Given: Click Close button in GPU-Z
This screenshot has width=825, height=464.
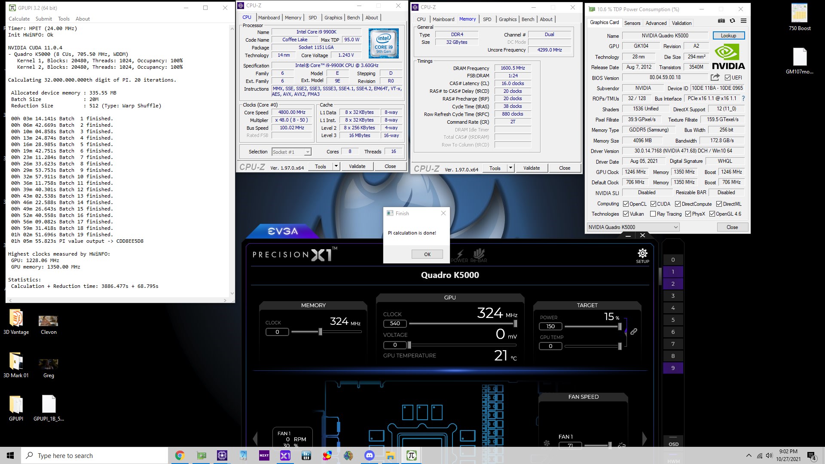Looking at the screenshot, I should [x=732, y=227].
